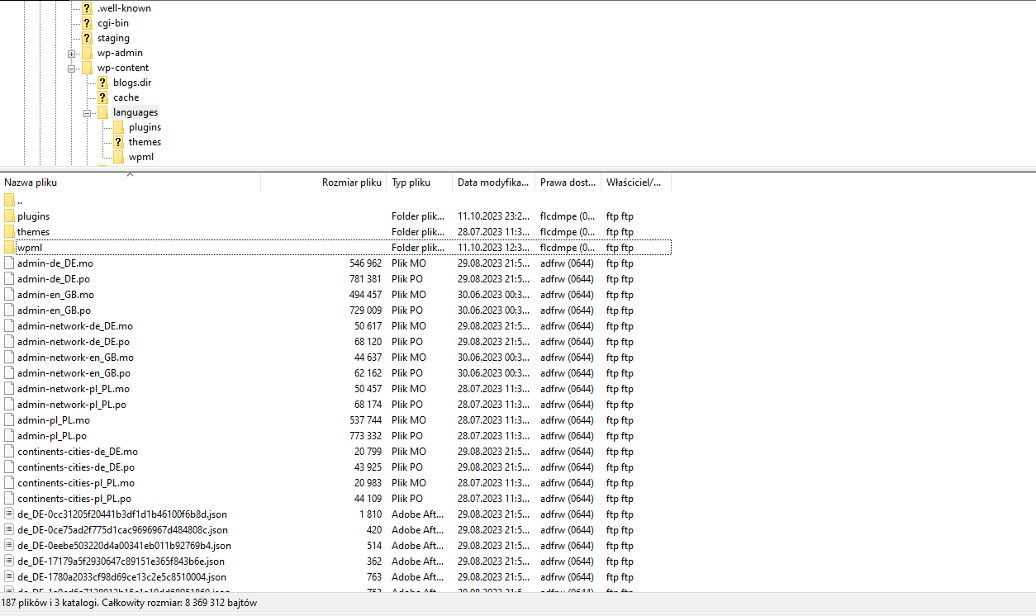The image size is (1036, 616).
Task: Click the .well-known folder icon in tree
Action: [x=87, y=8]
